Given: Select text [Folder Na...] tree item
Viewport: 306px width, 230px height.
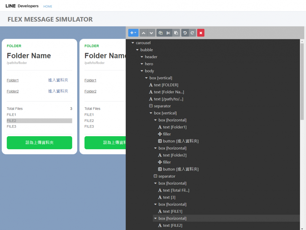Looking at the screenshot, I should pos(167,92).
